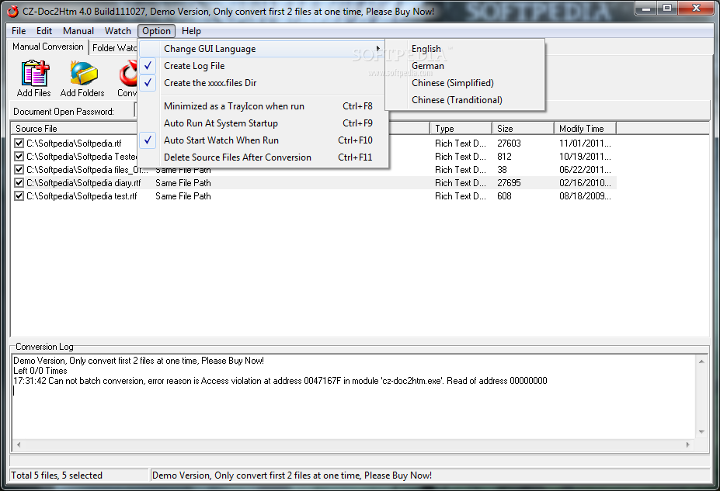Image resolution: width=720 pixels, height=491 pixels.
Task: Sort by Type column header
Action: click(x=461, y=128)
